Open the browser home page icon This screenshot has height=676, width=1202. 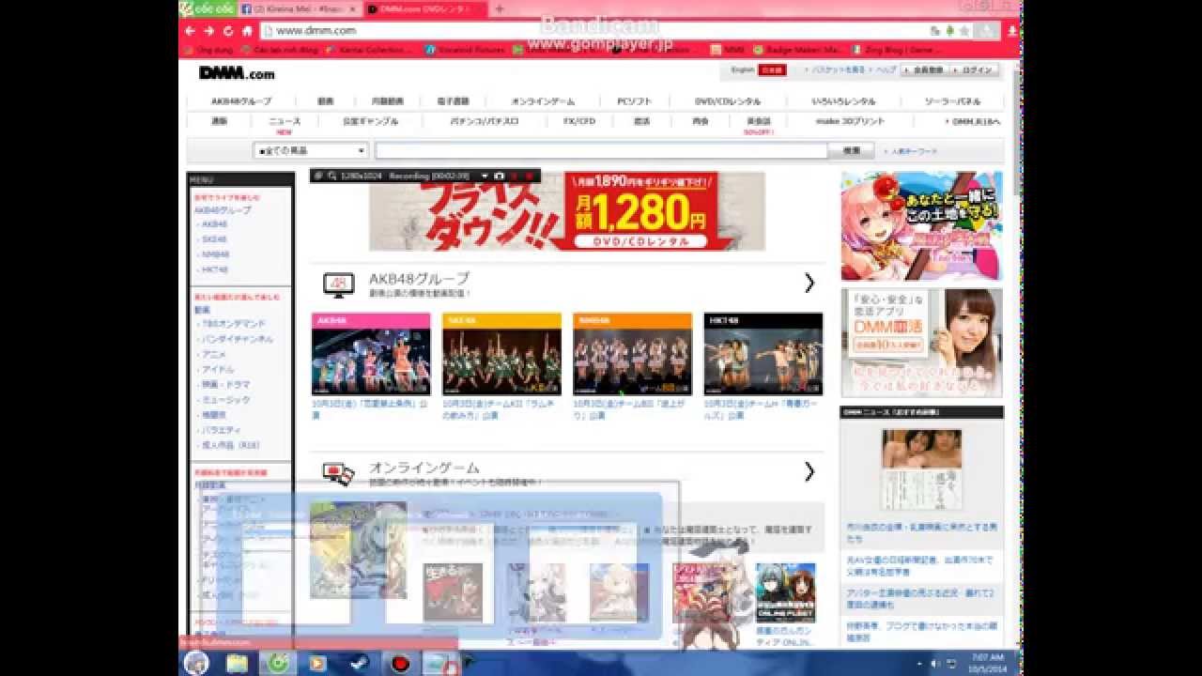click(x=247, y=30)
